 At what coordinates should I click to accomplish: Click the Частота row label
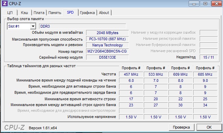109,74
